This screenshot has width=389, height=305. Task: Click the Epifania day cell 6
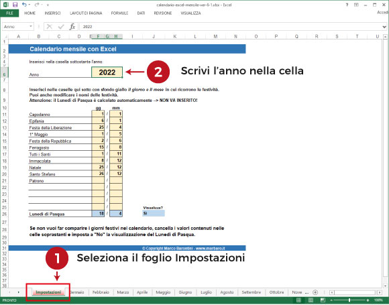click(98, 121)
